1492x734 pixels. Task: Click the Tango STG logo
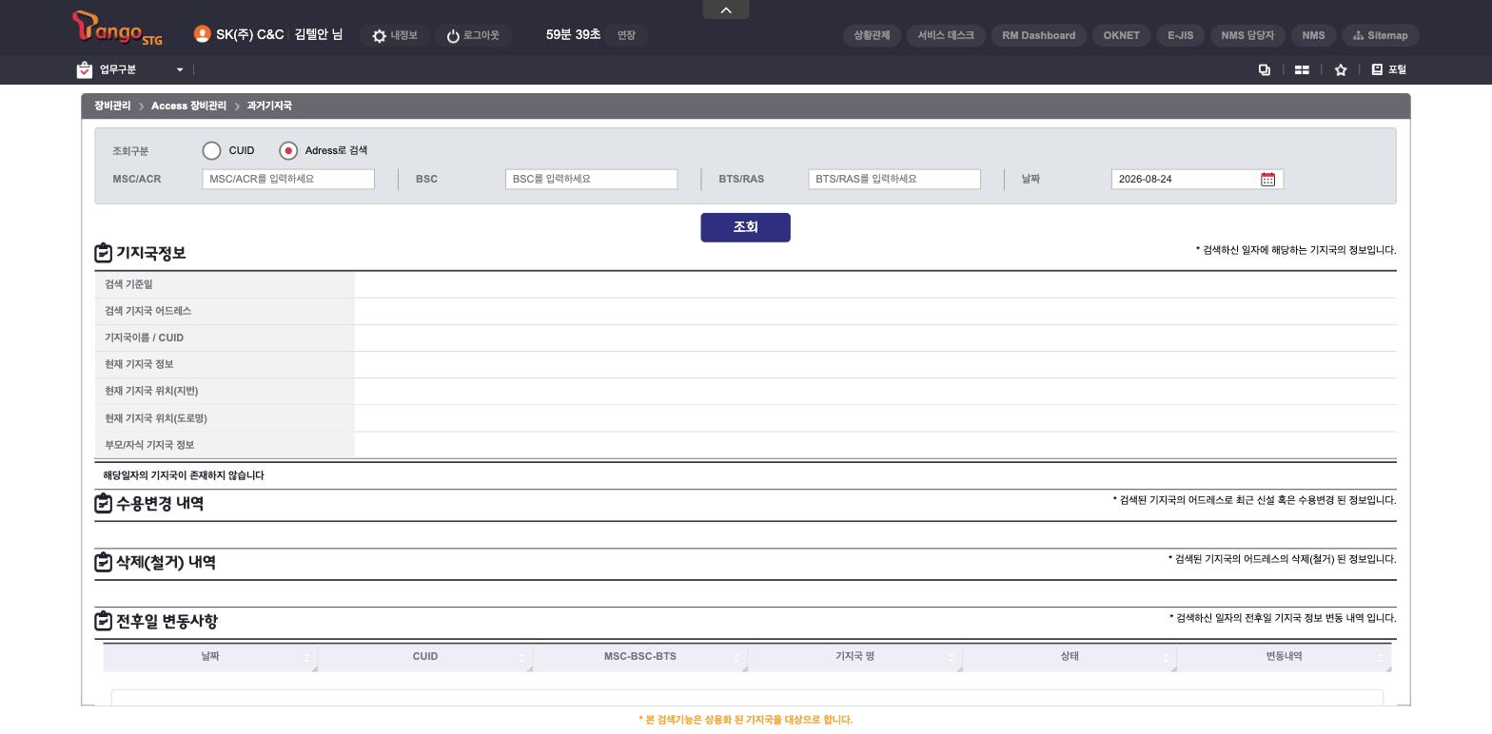(x=117, y=29)
